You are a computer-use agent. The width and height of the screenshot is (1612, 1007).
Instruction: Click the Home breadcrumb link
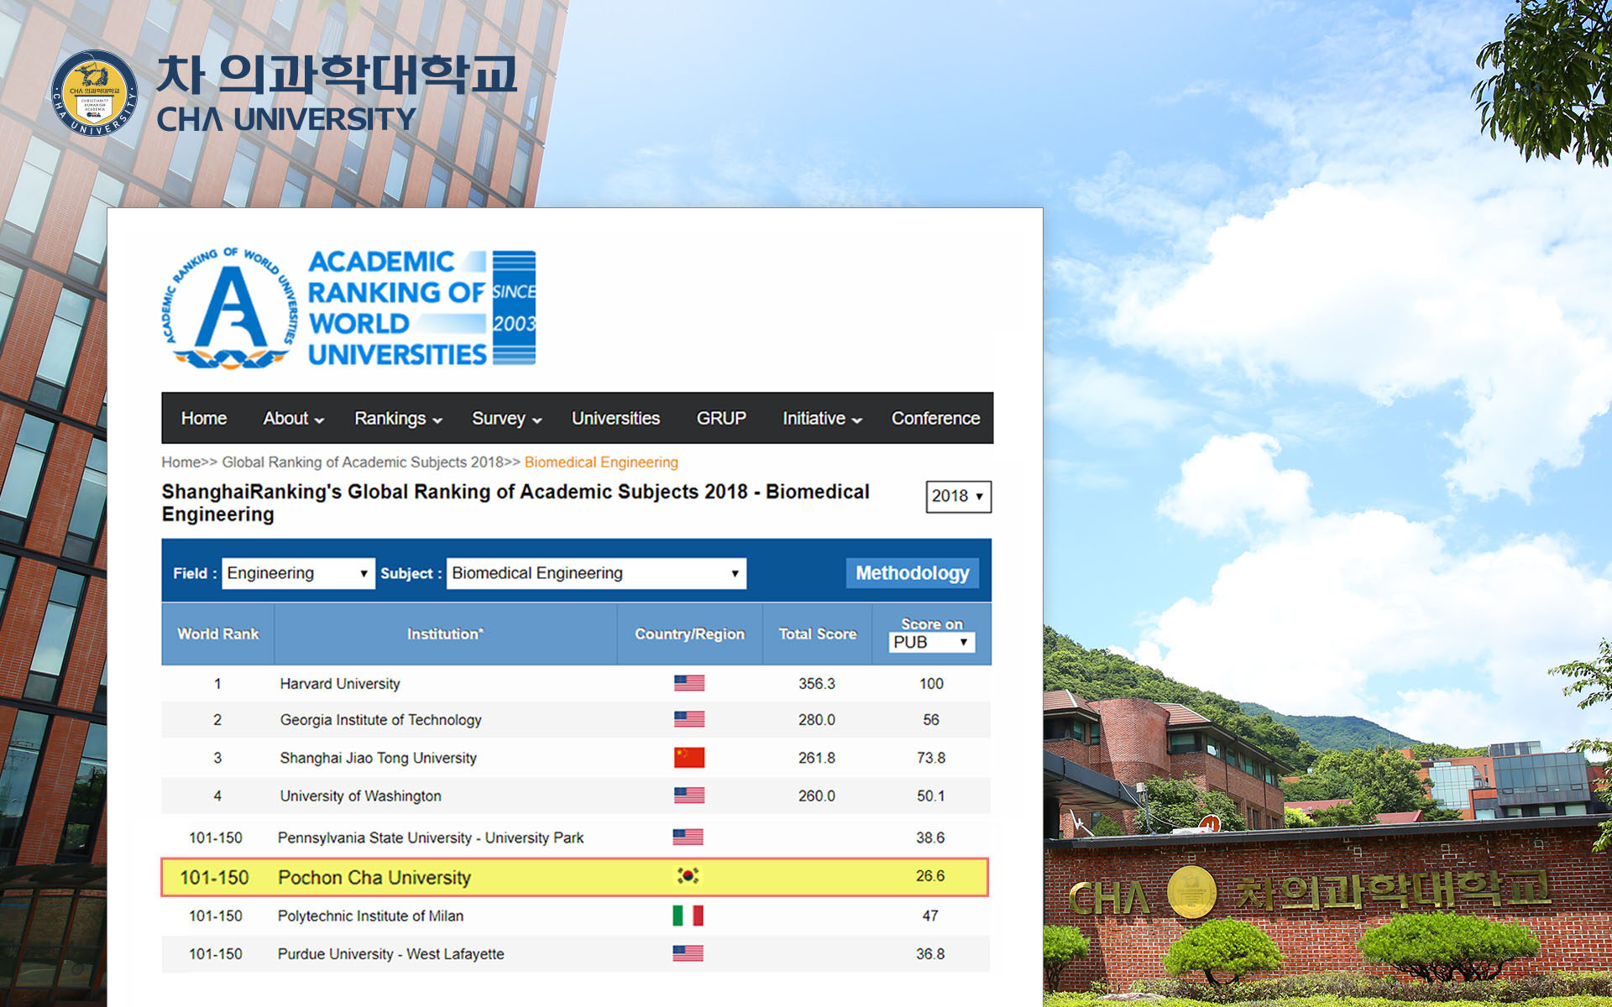point(181,462)
